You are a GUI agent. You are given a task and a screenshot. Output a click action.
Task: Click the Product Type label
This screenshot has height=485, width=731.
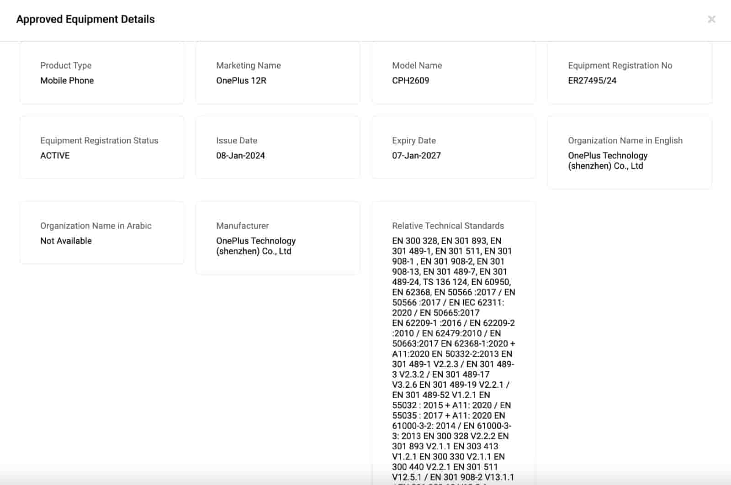point(66,65)
